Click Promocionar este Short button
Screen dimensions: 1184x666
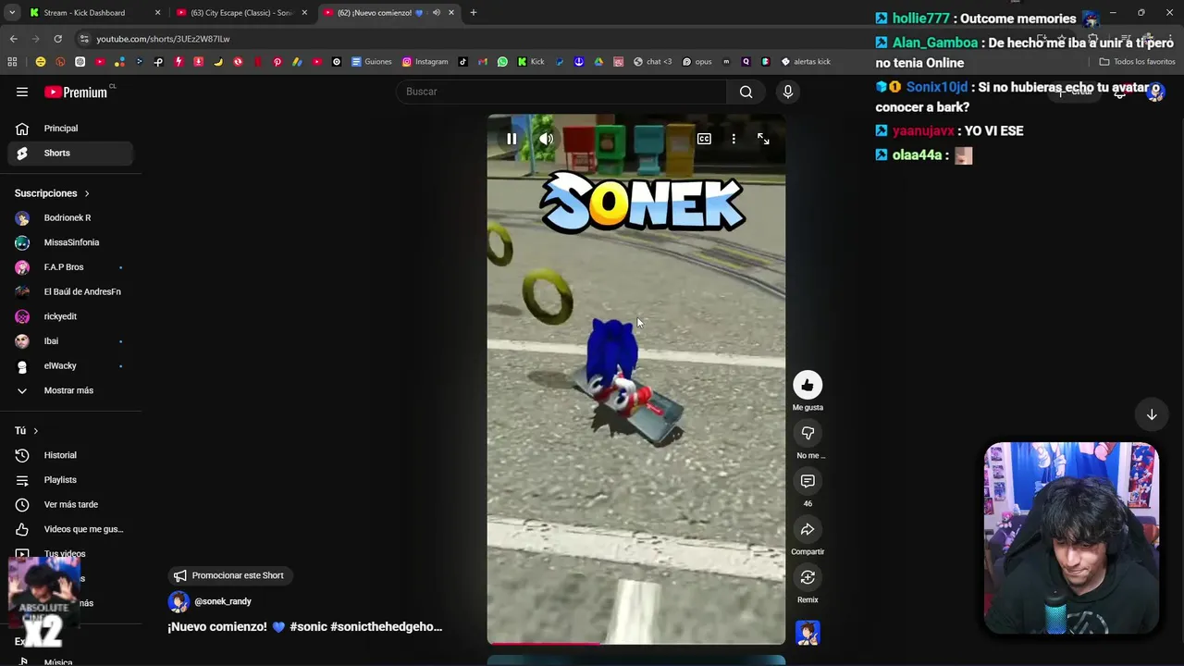(229, 575)
